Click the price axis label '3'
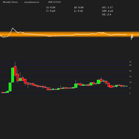The image size is (139, 139). [x=130, y=93]
